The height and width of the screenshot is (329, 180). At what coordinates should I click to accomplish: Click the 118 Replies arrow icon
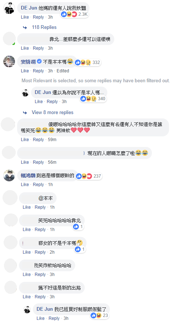click(25, 27)
